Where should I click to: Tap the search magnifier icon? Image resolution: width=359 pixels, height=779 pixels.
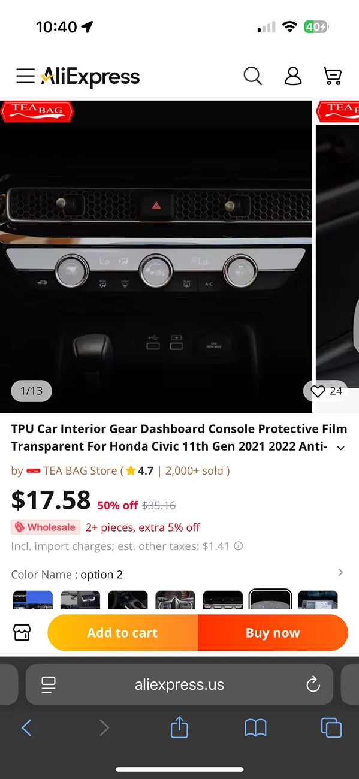click(x=253, y=76)
